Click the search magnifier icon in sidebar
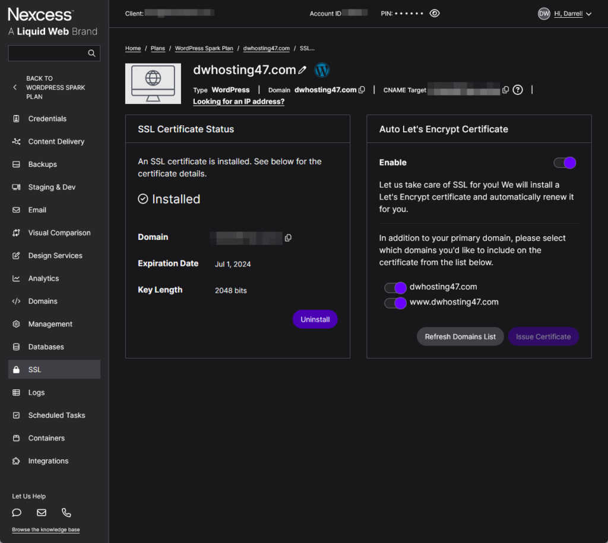Image resolution: width=608 pixels, height=543 pixels. (x=91, y=53)
